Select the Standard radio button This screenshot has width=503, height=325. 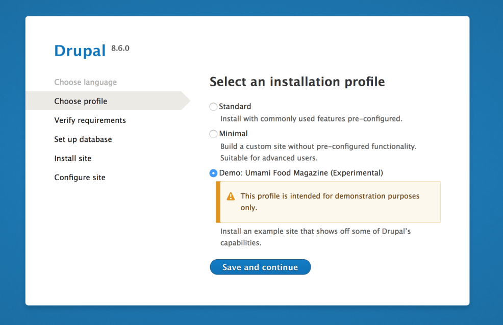point(213,107)
